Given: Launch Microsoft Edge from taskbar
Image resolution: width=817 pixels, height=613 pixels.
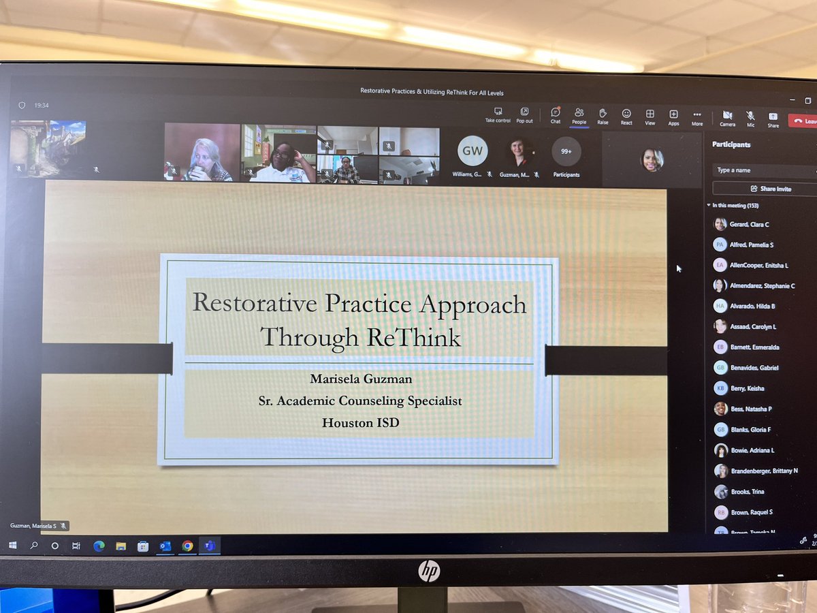Looking at the screenshot, I should pyautogui.click(x=99, y=546).
